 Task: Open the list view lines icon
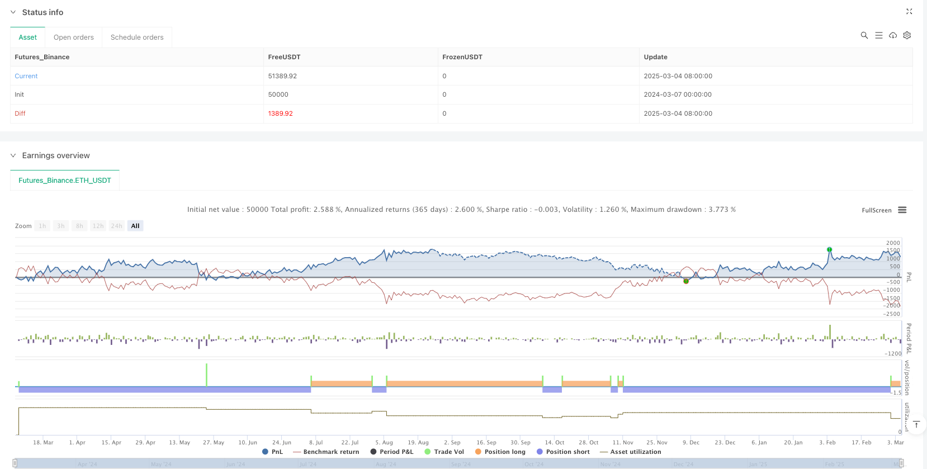tap(878, 35)
